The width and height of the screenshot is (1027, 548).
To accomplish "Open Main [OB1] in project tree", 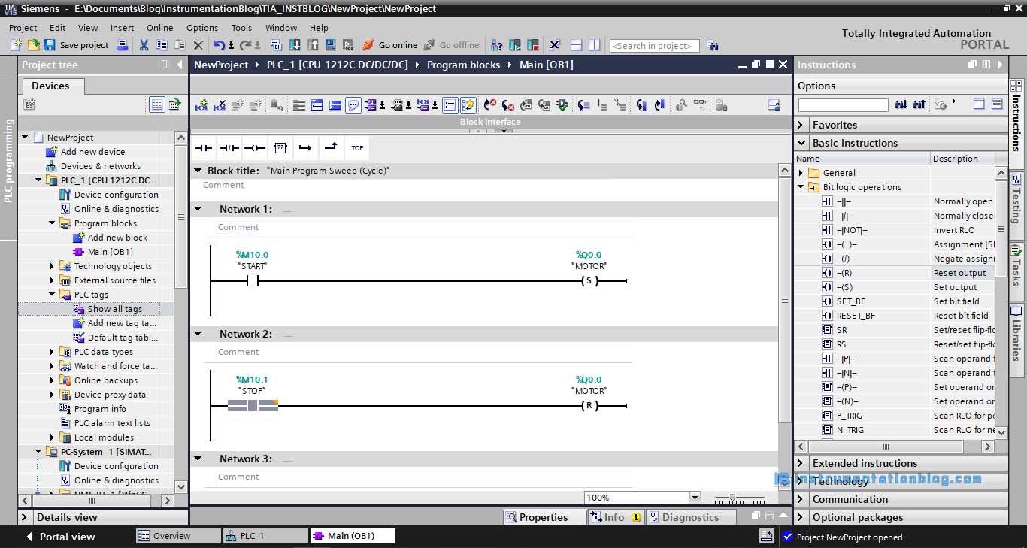I will (110, 252).
